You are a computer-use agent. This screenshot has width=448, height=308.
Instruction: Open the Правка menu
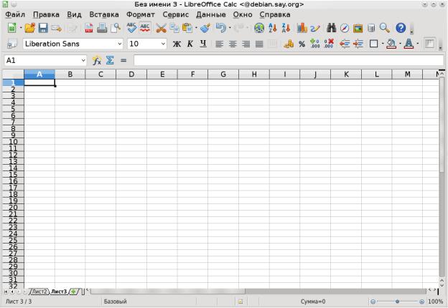click(x=46, y=14)
